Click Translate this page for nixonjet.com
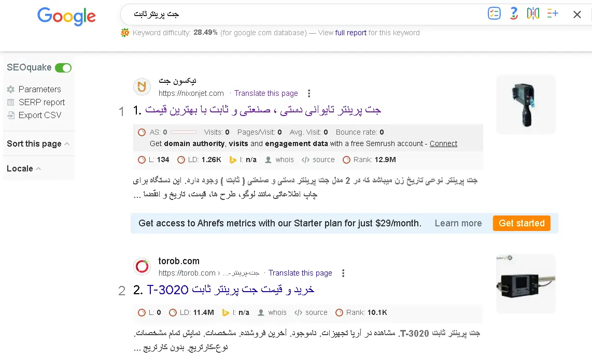The width and height of the screenshot is (592, 360). click(x=266, y=93)
